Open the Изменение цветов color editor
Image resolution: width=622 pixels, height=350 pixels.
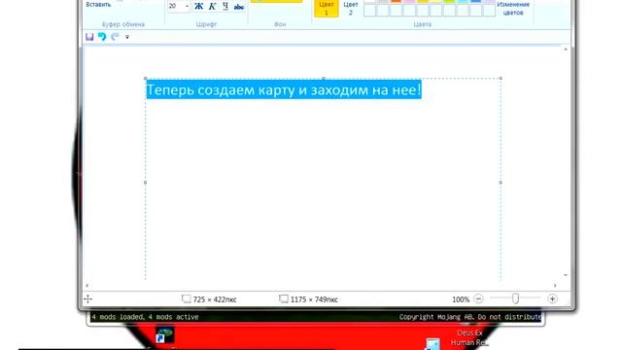[513, 9]
